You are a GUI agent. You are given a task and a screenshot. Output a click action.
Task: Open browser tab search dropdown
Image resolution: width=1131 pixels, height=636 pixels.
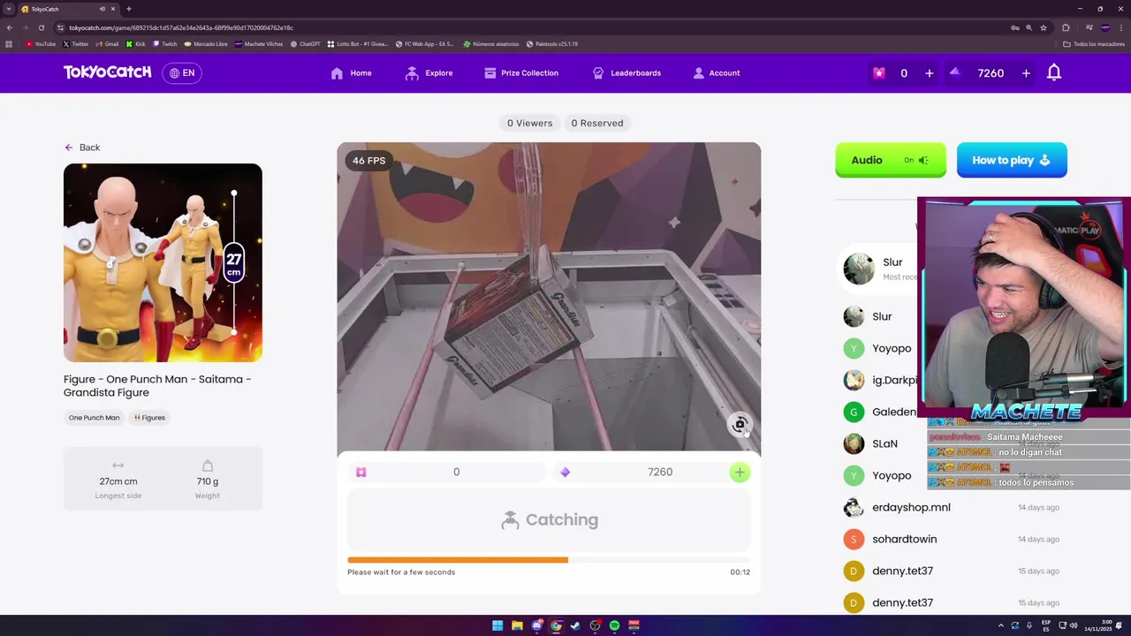coord(9,9)
